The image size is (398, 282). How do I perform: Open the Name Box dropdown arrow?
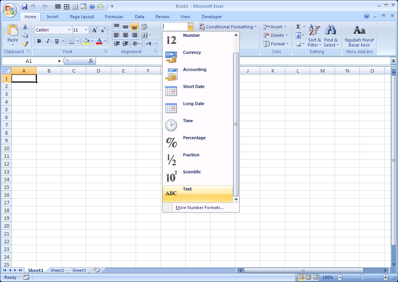pos(59,61)
